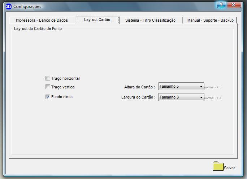
Task: Expand the Tamanho 3 dropdown arrow
Action: tap(201, 97)
